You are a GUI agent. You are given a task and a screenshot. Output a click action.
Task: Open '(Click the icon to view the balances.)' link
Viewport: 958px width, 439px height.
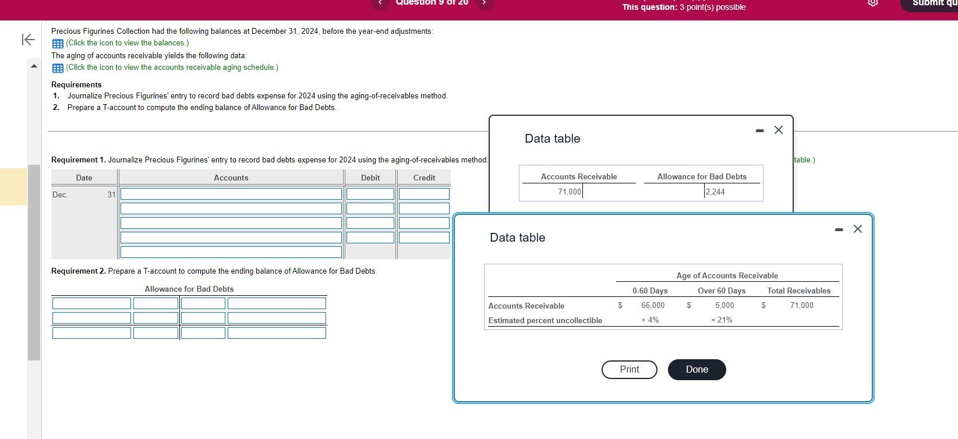(x=127, y=43)
